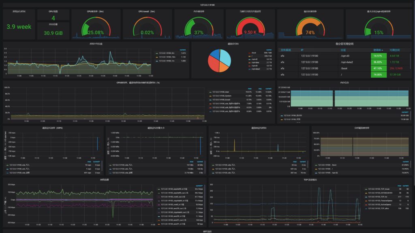Toggle the PassiveOpens series in TCP legend
415x233 pixels.
click(x=366, y=201)
